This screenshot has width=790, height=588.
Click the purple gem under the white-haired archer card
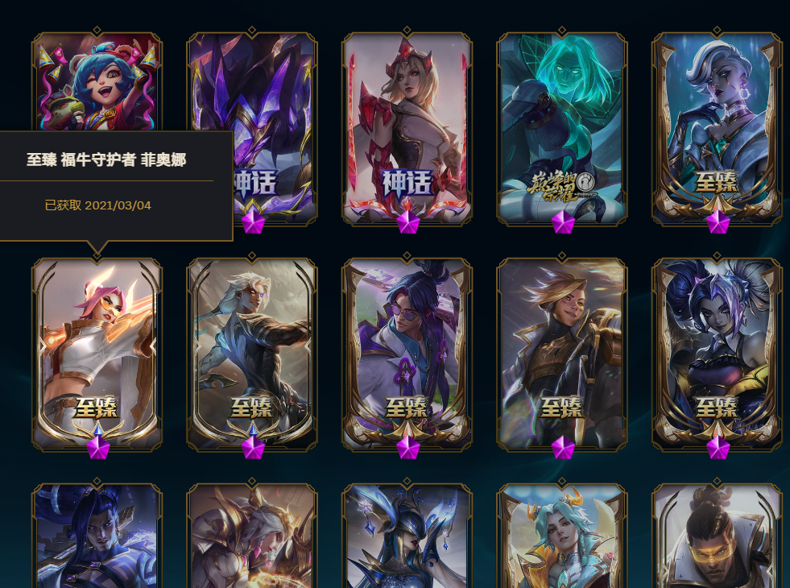pos(253,447)
